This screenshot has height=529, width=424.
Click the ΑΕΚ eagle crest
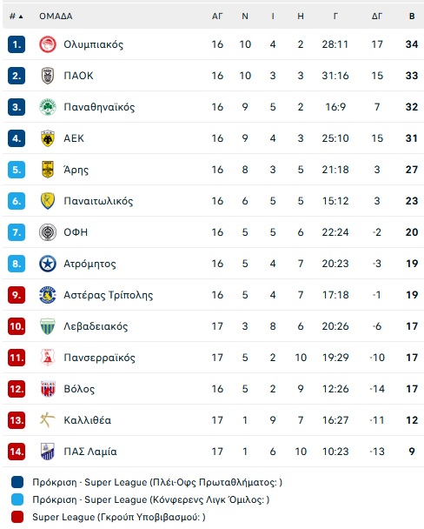(x=48, y=138)
